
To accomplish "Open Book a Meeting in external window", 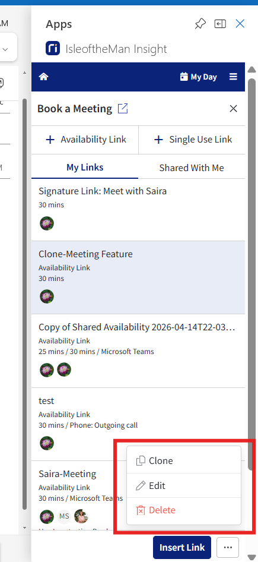I will (123, 109).
